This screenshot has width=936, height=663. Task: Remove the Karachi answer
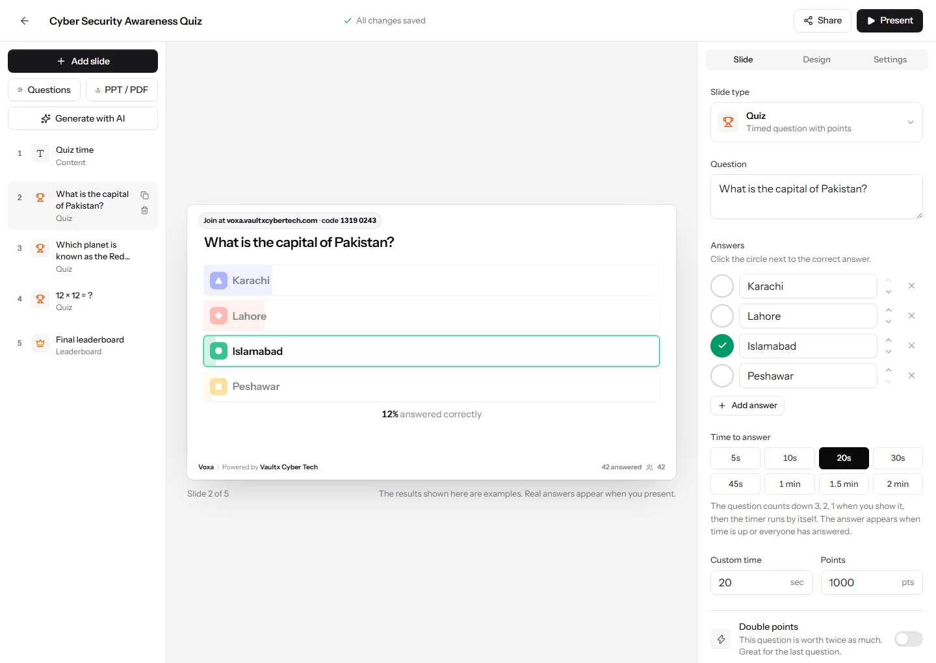pos(911,286)
